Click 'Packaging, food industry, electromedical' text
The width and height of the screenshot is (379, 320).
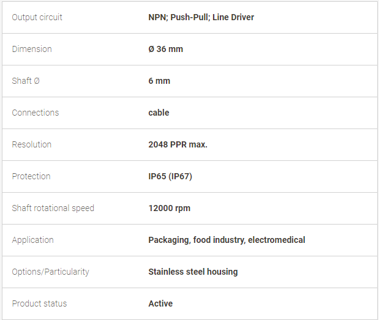[x=227, y=240]
